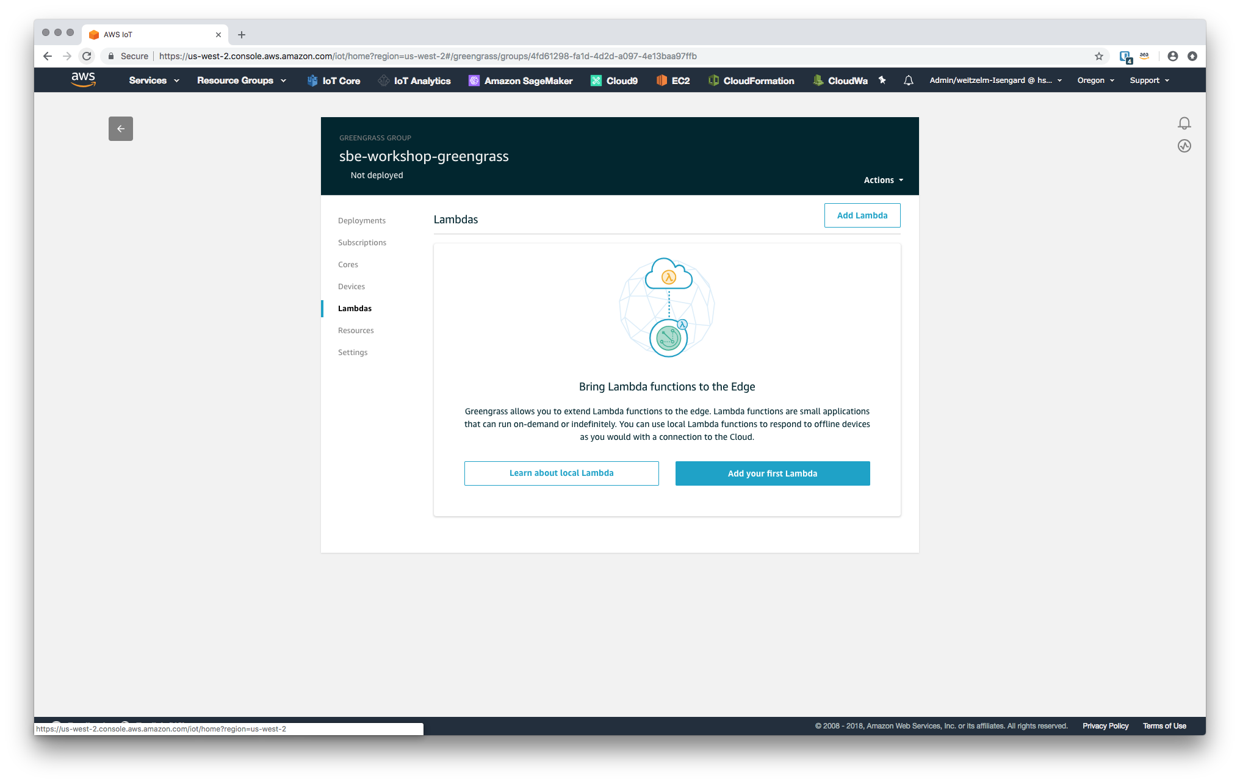1240x784 pixels.
Task: Click the screen extension icon with badge
Action: click(1126, 57)
